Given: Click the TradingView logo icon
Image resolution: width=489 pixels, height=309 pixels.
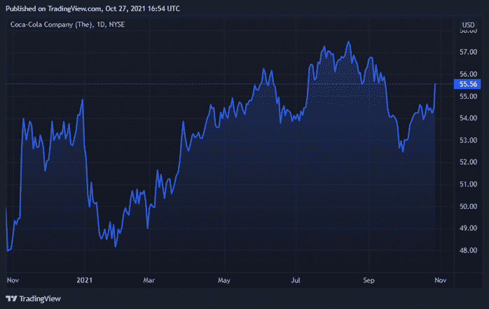Looking at the screenshot, I should [11, 298].
